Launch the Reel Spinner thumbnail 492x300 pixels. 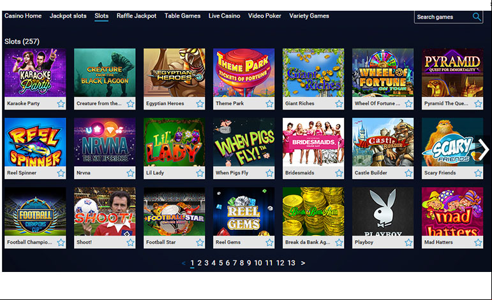point(35,142)
